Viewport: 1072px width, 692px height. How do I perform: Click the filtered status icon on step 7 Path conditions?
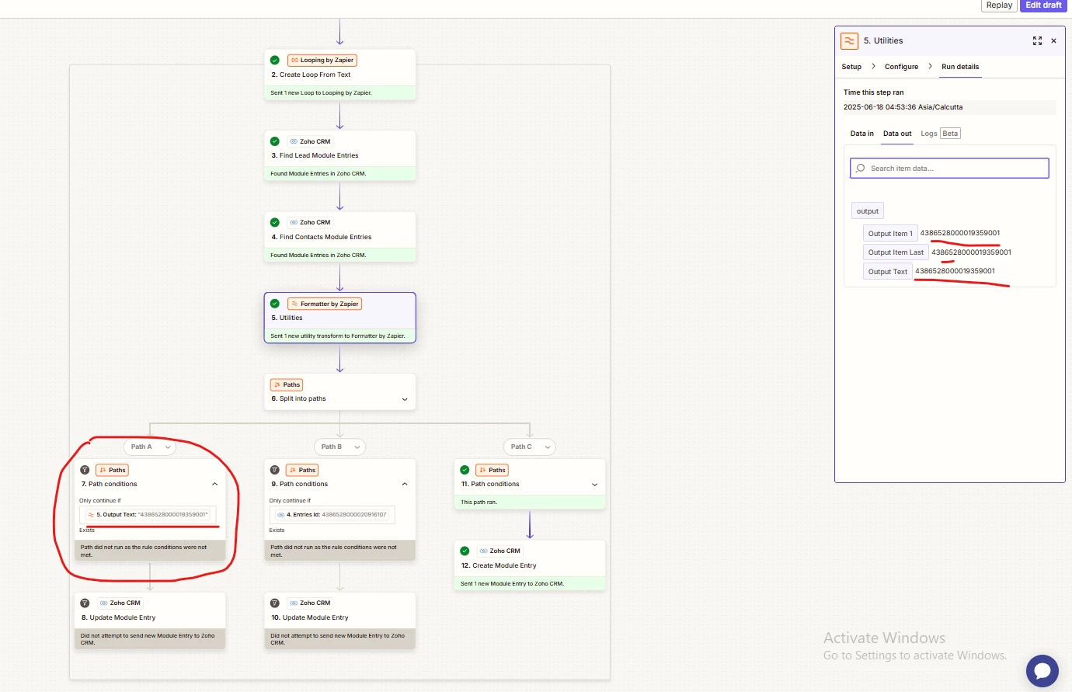[x=85, y=470]
